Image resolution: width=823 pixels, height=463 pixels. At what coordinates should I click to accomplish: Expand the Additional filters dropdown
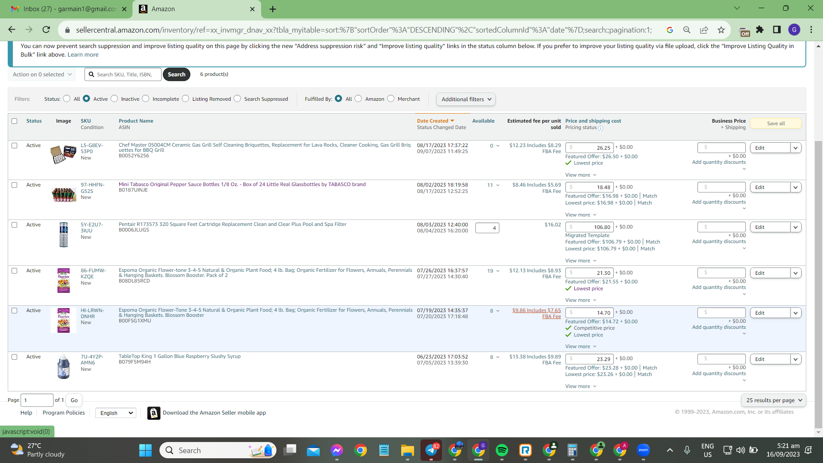tap(466, 99)
